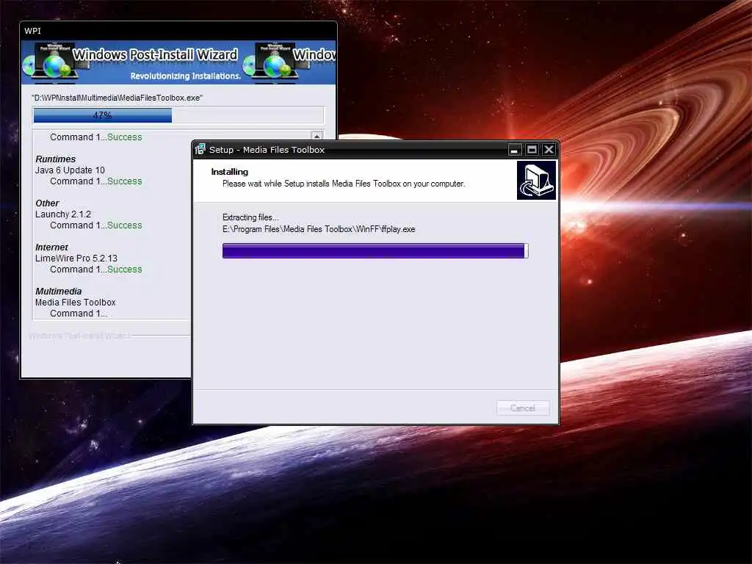Click 'Please wait while Setup installs' message
The image size is (752, 564).
pos(344,184)
